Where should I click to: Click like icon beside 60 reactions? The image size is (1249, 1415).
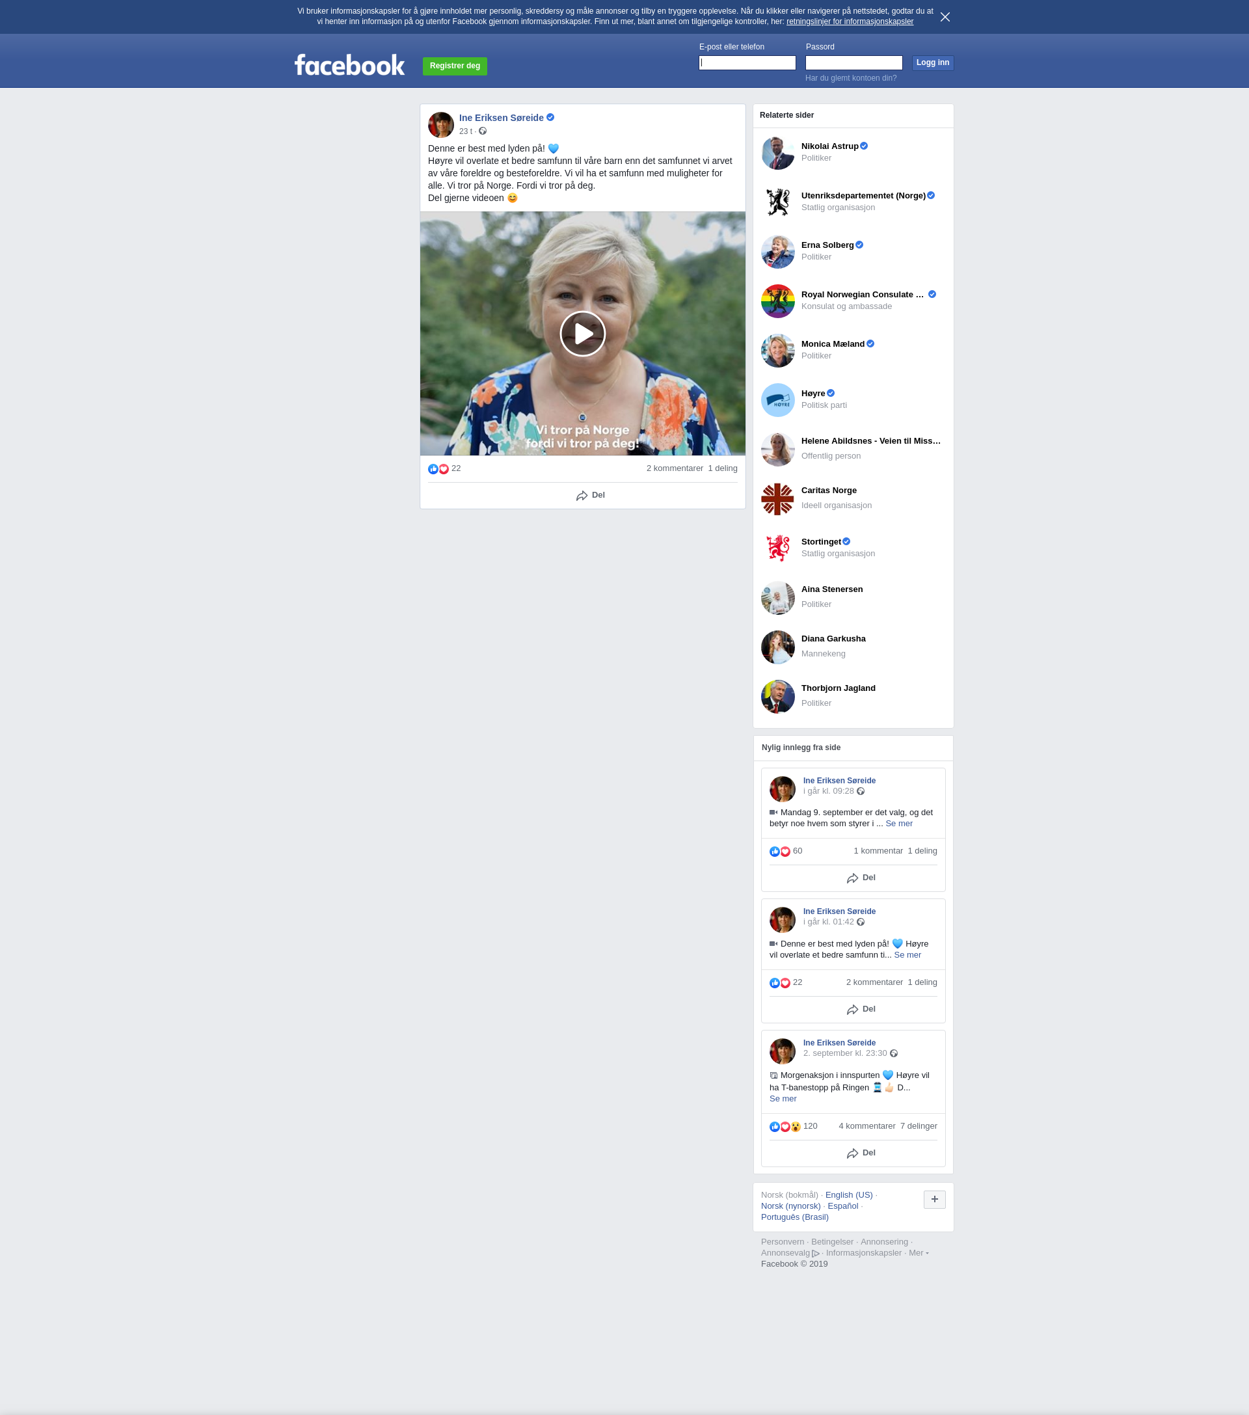(774, 852)
